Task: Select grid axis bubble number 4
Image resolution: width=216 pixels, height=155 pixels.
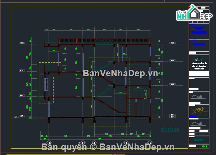Action: point(126,142)
